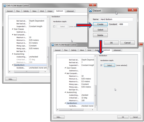Open Salinity tab in front CMS-FLOW window

click(74, 50)
